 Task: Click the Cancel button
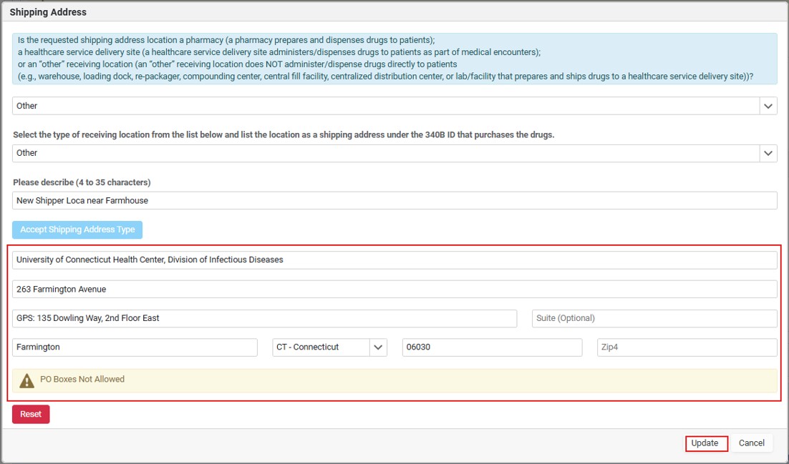pyautogui.click(x=751, y=443)
